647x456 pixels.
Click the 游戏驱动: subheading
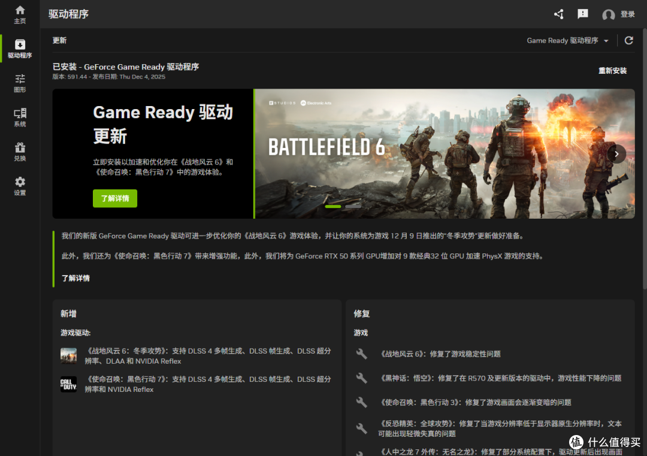tap(75, 333)
